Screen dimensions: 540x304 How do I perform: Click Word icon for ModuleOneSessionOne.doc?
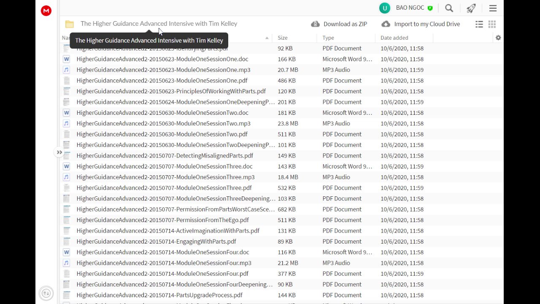(66, 59)
